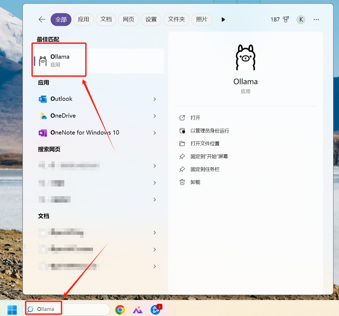Switch to the 照片 filter tab
This screenshot has height=316, width=339.
click(x=202, y=19)
